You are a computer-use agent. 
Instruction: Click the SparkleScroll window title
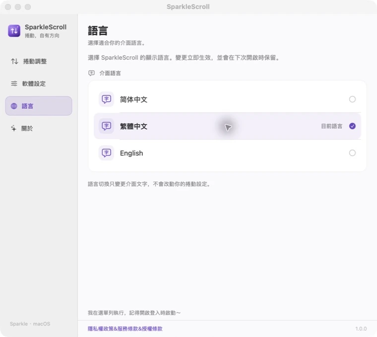pyautogui.click(x=188, y=7)
